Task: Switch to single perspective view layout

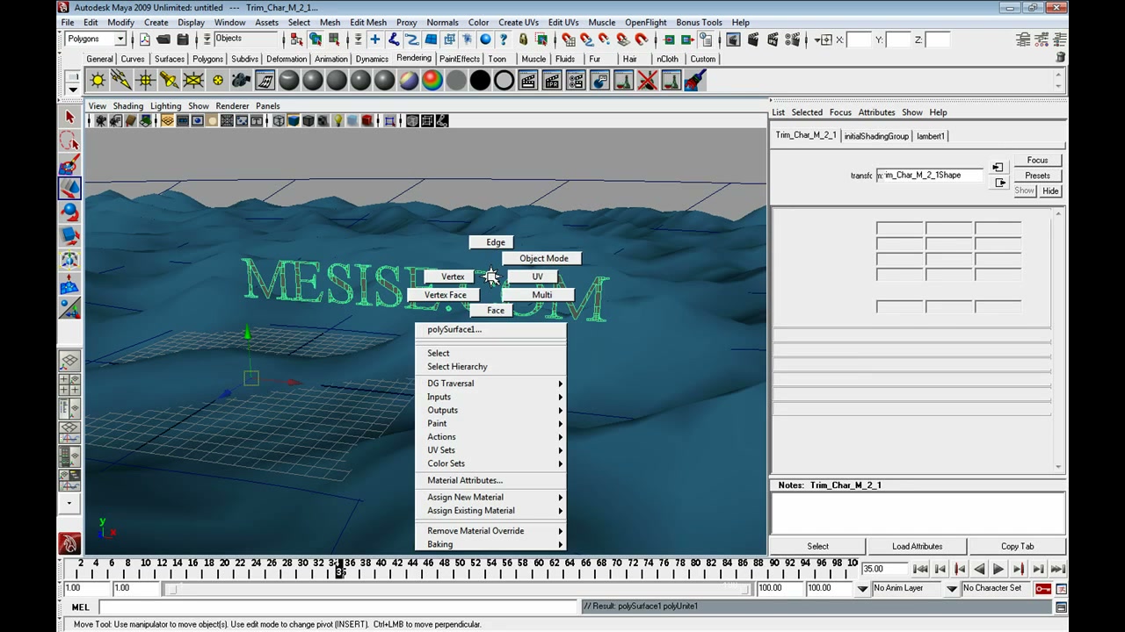Action: click(69, 361)
